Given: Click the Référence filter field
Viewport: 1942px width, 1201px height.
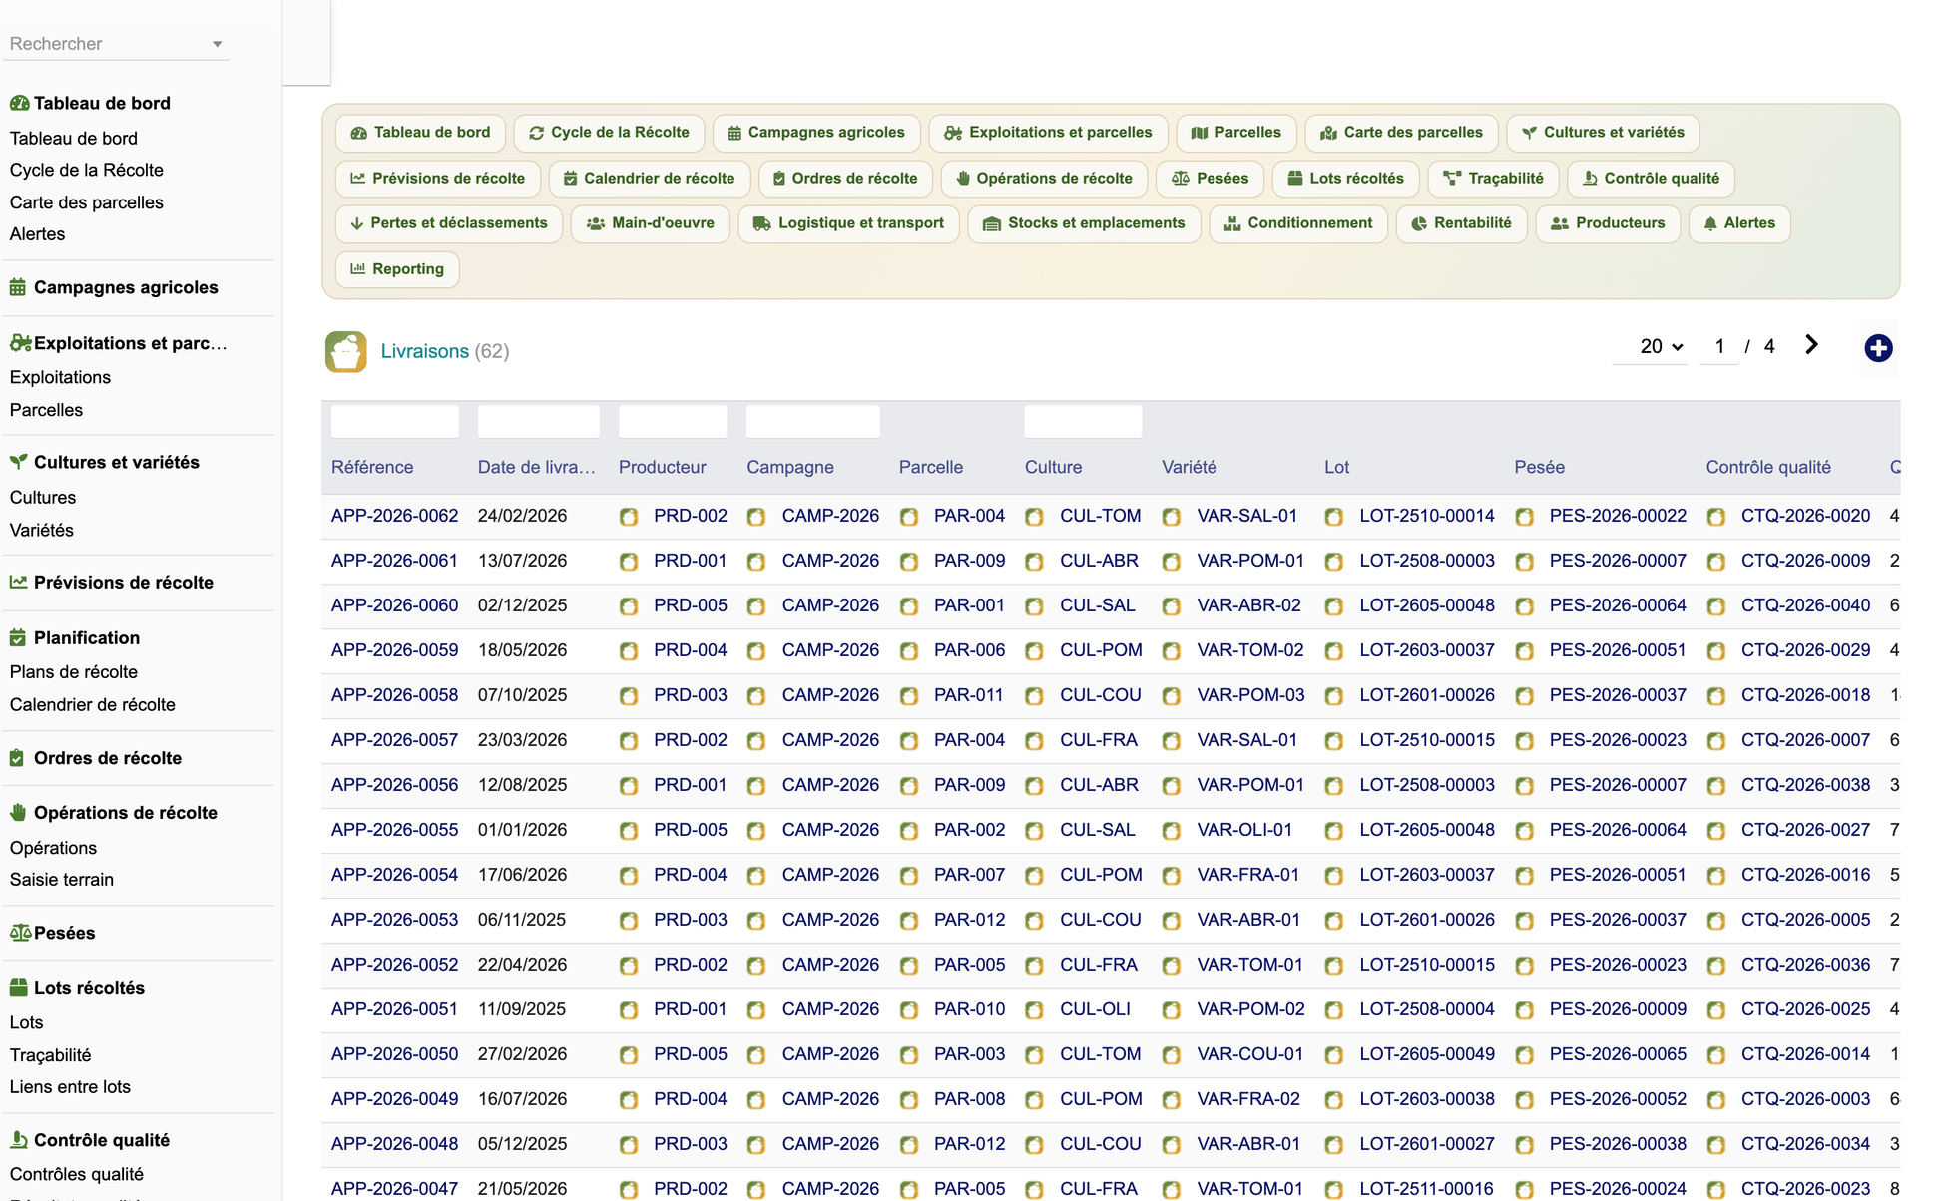Looking at the screenshot, I should coord(394,421).
